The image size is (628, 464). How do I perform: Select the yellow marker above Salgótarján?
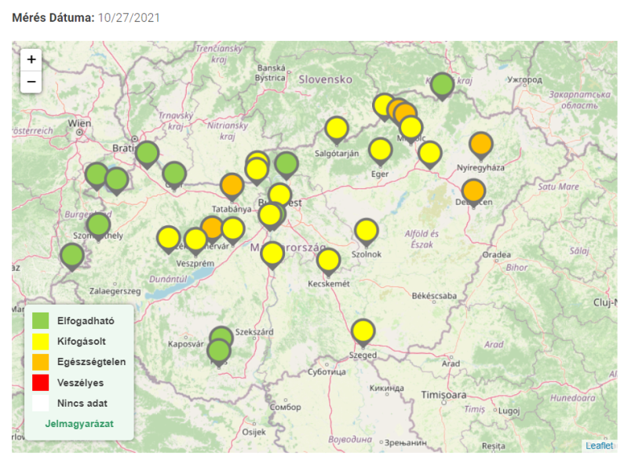click(x=337, y=130)
